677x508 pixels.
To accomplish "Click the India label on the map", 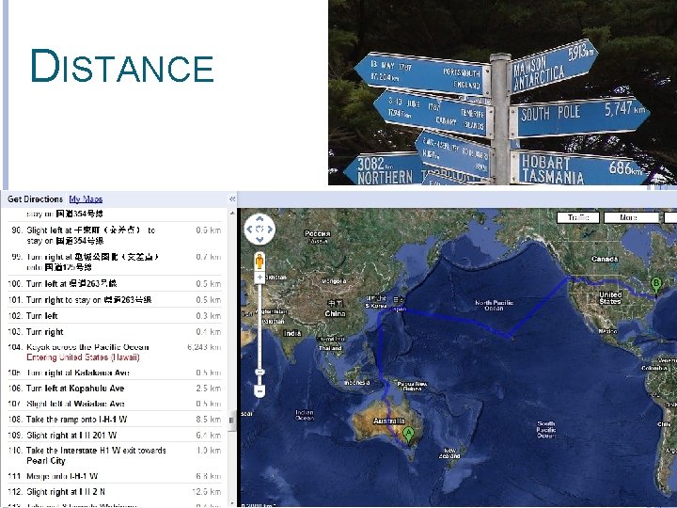I will tap(292, 333).
